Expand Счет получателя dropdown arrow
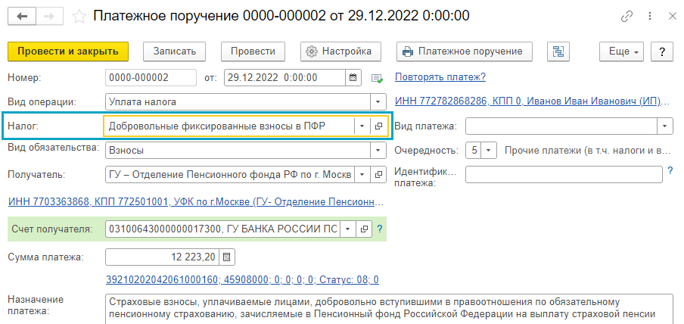Screen dimensions: 684x324 [347, 229]
